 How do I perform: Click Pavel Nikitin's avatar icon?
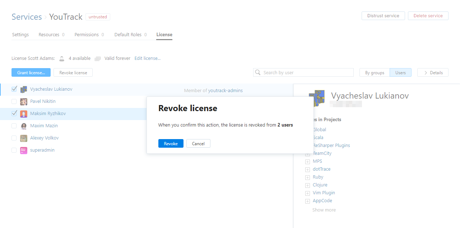click(24, 101)
